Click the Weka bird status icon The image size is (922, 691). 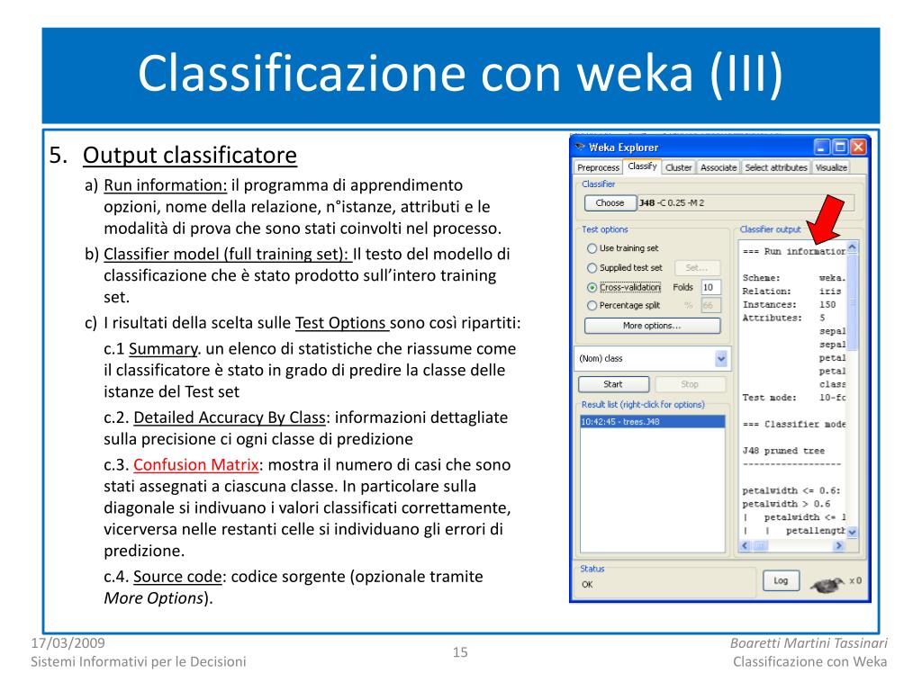point(827,583)
